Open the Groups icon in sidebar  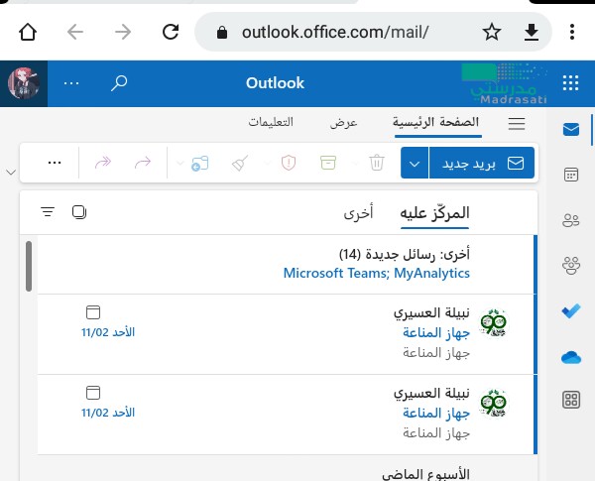tap(570, 265)
